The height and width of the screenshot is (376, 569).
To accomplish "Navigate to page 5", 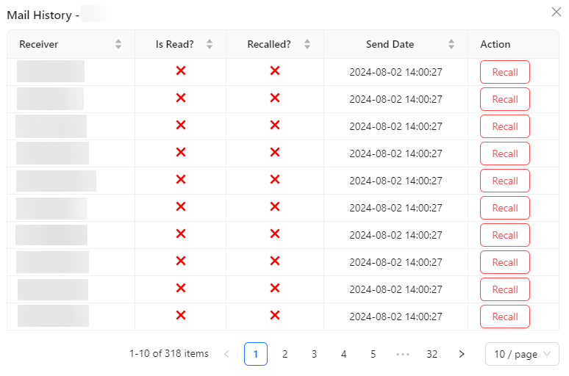I will point(373,354).
